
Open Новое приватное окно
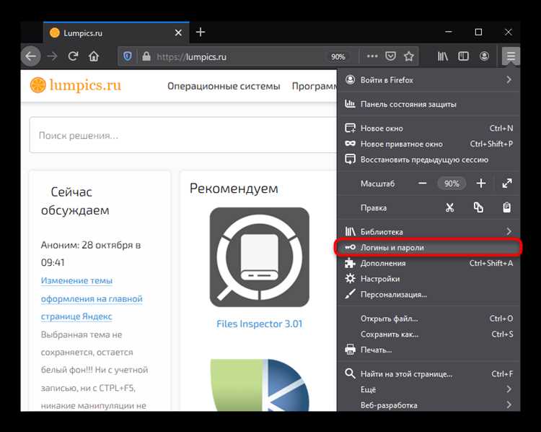[428, 144]
